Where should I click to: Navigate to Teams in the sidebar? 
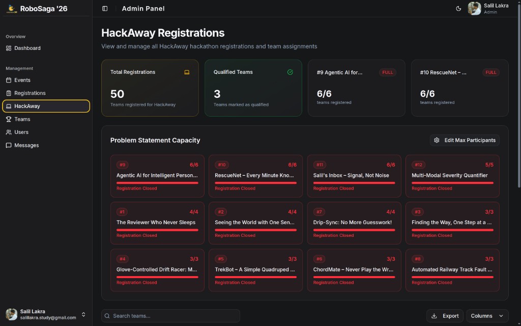point(46,119)
